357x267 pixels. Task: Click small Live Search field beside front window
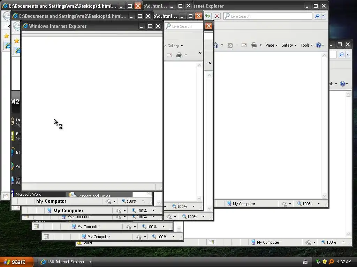[184, 26]
